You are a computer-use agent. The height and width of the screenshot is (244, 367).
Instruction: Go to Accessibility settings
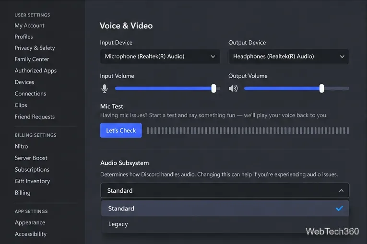pyautogui.click(x=31, y=234)
